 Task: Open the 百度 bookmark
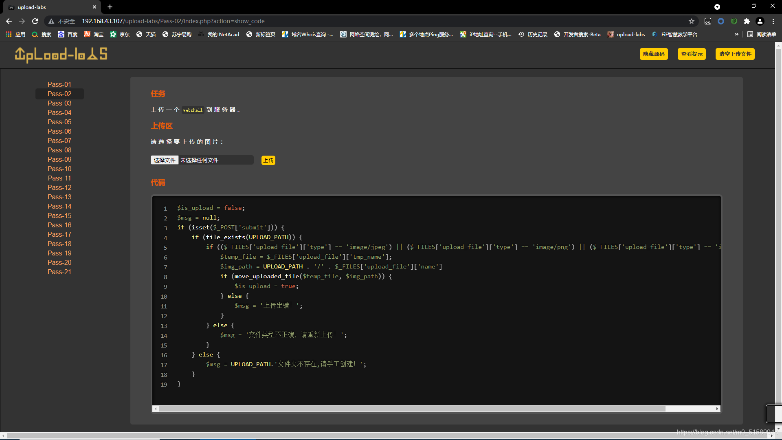68,34
